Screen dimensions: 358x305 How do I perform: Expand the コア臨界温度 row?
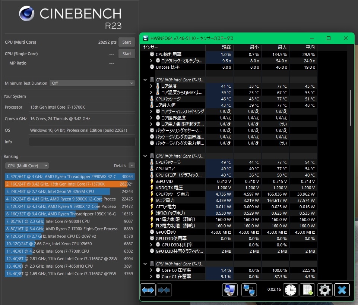pos(151,118)
